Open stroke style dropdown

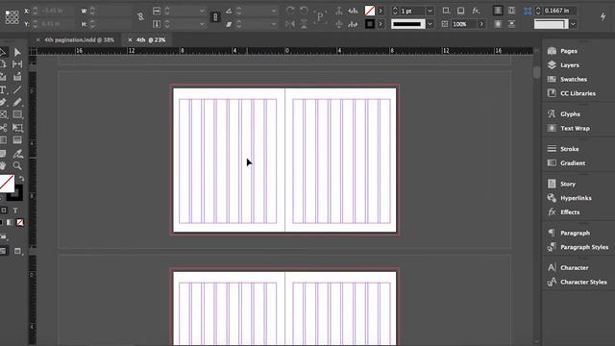tap(430, 24)
